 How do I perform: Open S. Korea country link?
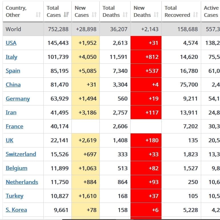[x=16, y=210]
